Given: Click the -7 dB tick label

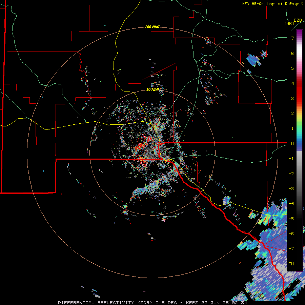Looking at the screenshot, I should pos(291,249).
